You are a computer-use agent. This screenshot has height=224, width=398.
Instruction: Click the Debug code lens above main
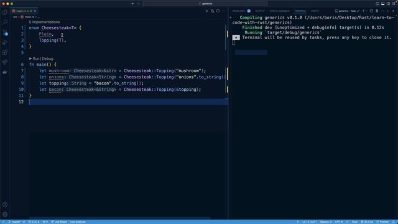(47, 58)
